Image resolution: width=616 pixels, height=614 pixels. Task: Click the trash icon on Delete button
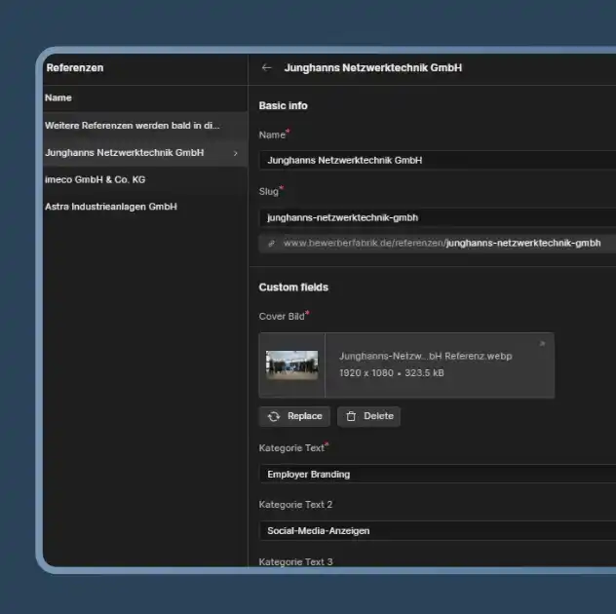(x=351, y=416)
